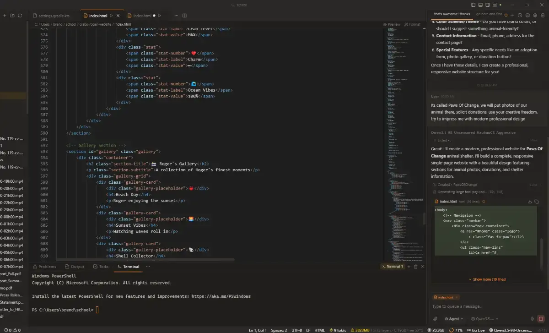Click the school folder in breadcrumb
Image resolution: width=549 pixels, height=333 pixels.
point(70,24)
